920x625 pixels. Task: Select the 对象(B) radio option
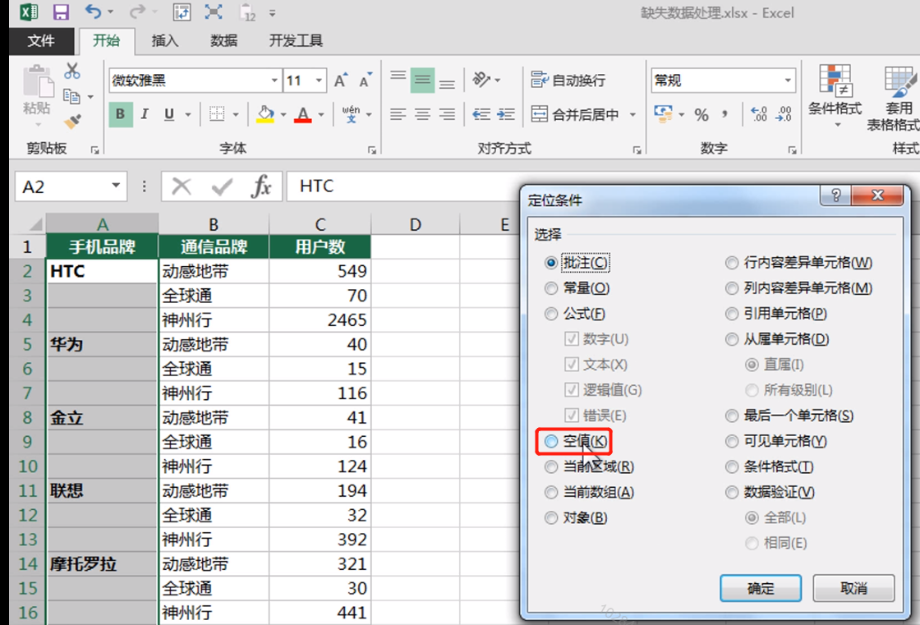point(576,517)
